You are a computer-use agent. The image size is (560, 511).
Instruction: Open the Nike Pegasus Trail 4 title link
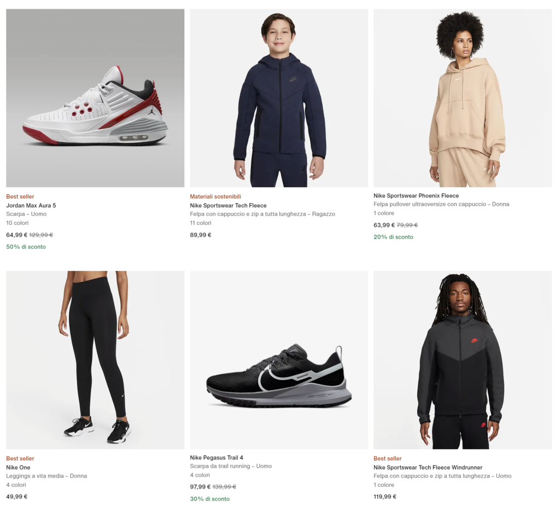coord(217,458)
